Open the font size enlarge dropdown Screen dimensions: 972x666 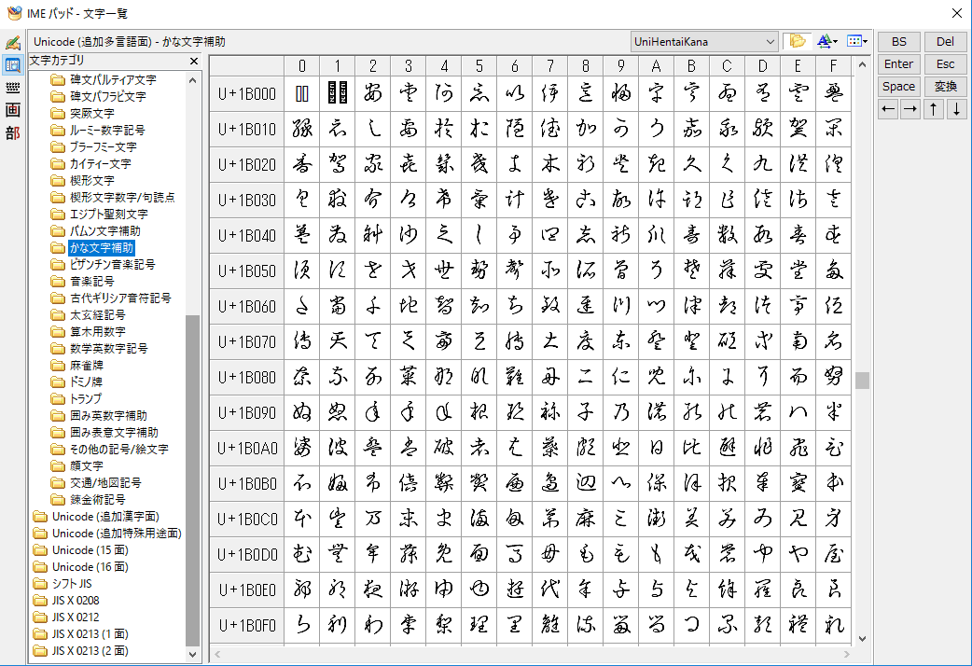pos(827,41)
